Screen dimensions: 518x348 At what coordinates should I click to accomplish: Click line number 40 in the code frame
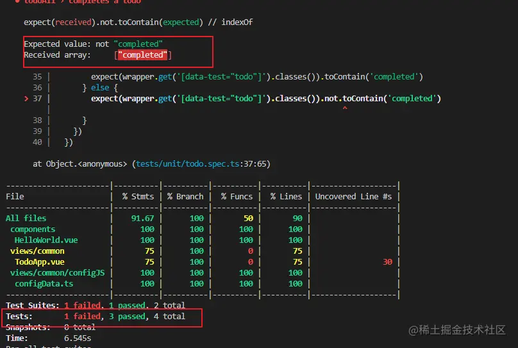click(37, 142)
